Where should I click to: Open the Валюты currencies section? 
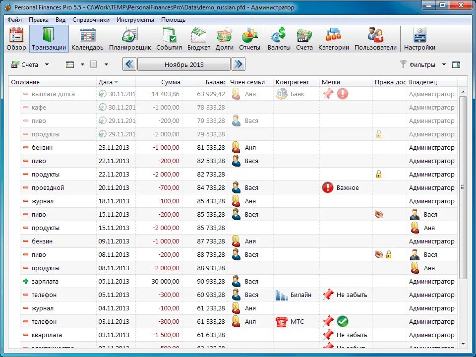coord(279,39)
